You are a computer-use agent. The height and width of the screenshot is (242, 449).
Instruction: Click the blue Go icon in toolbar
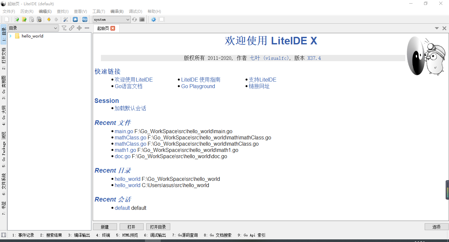click(x=85, y=19)
